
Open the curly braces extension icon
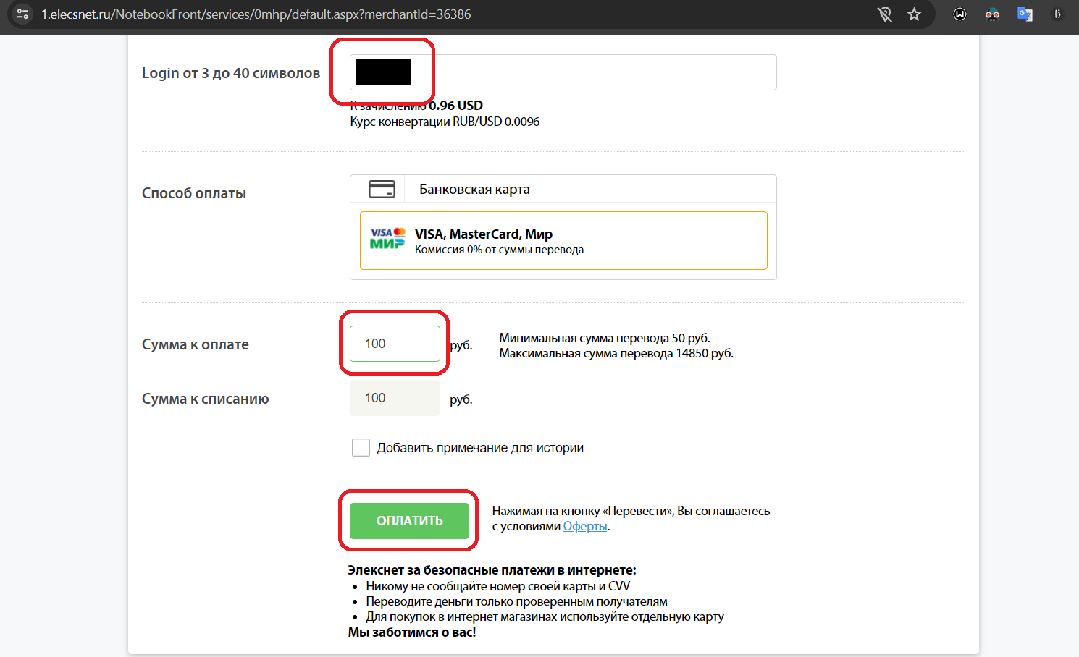point(1057,14)
